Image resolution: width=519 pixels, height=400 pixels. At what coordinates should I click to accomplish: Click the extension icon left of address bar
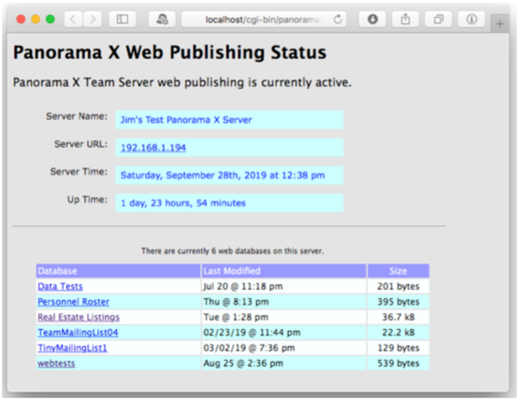pyautogui.click(x=162, y=20)
